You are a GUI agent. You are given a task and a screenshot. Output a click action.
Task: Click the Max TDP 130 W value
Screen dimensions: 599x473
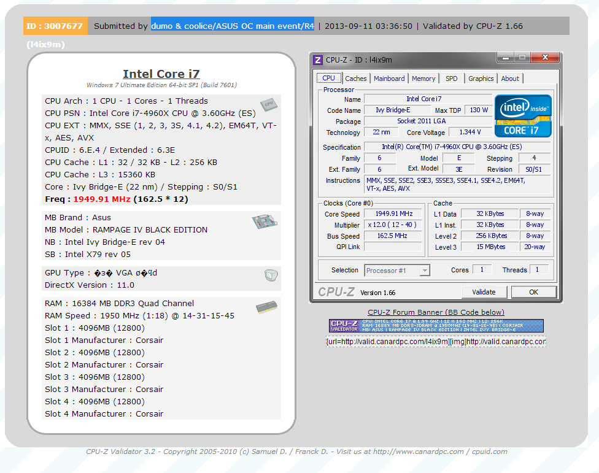(479, 110)
